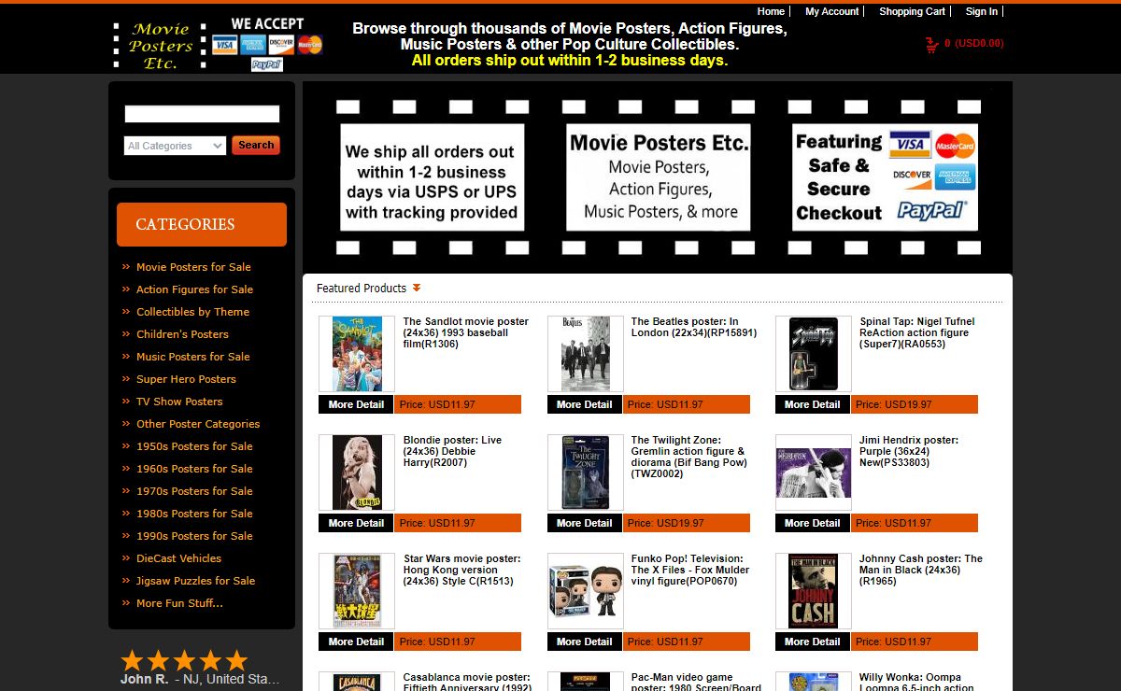This screenshot has height=691, width=1121.
Task: Click the PayPal badge in header
Action: pos(267,64)
